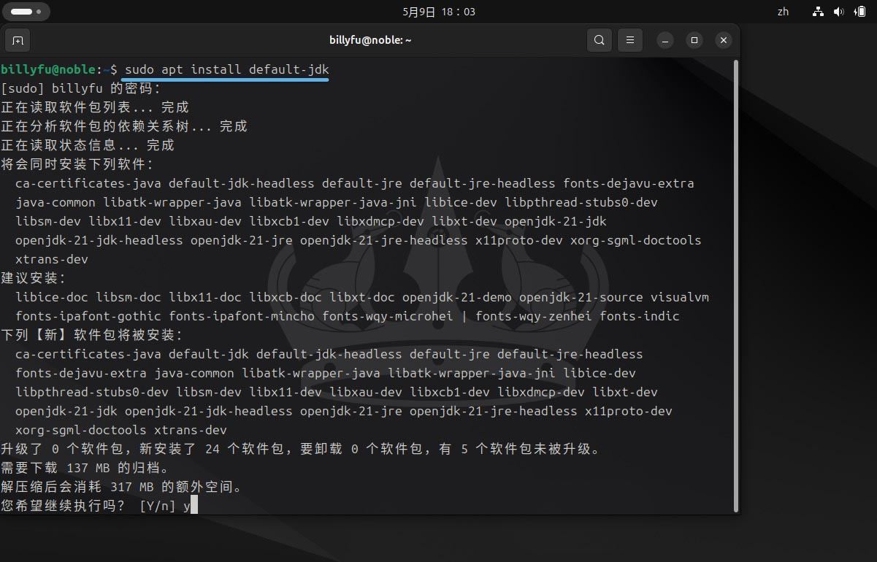Image resolution: width=877 pixels, height=562 pixels.
Task: Click the terminal vertical scrollbar
Action: point(735,285)
